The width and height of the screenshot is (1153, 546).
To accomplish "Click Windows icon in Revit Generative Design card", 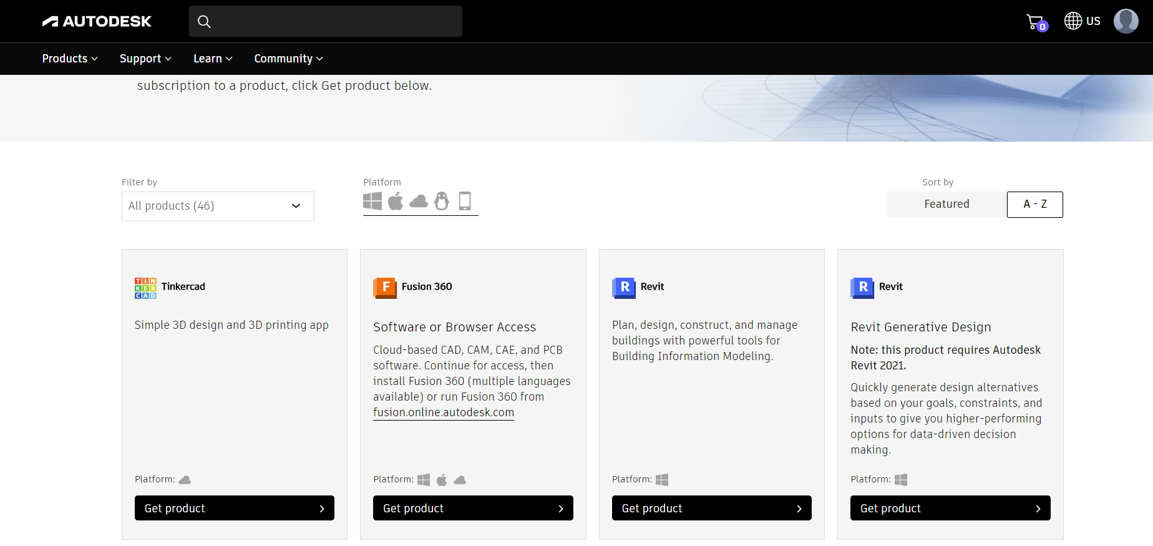I will [901, 480].
